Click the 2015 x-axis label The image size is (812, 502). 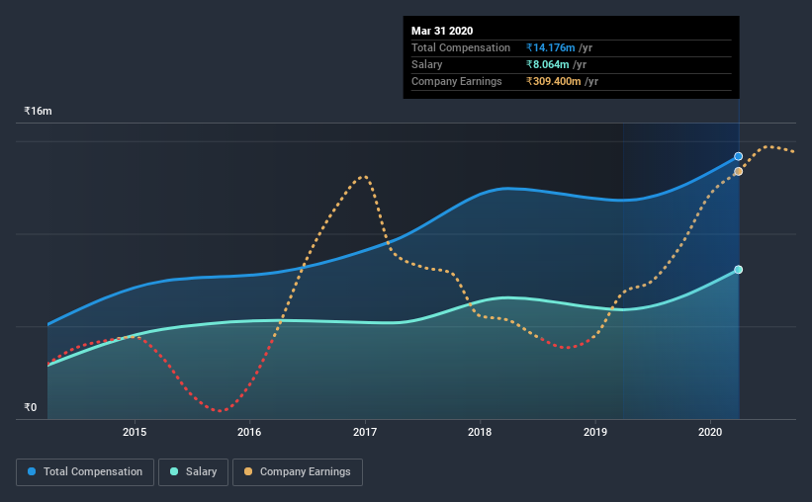(135, 432)
